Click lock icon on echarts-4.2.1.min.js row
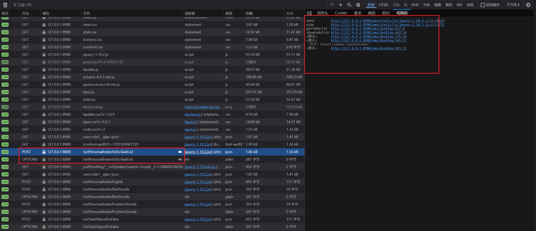Viewport: 536px width, 231px height. click(44, 77)
